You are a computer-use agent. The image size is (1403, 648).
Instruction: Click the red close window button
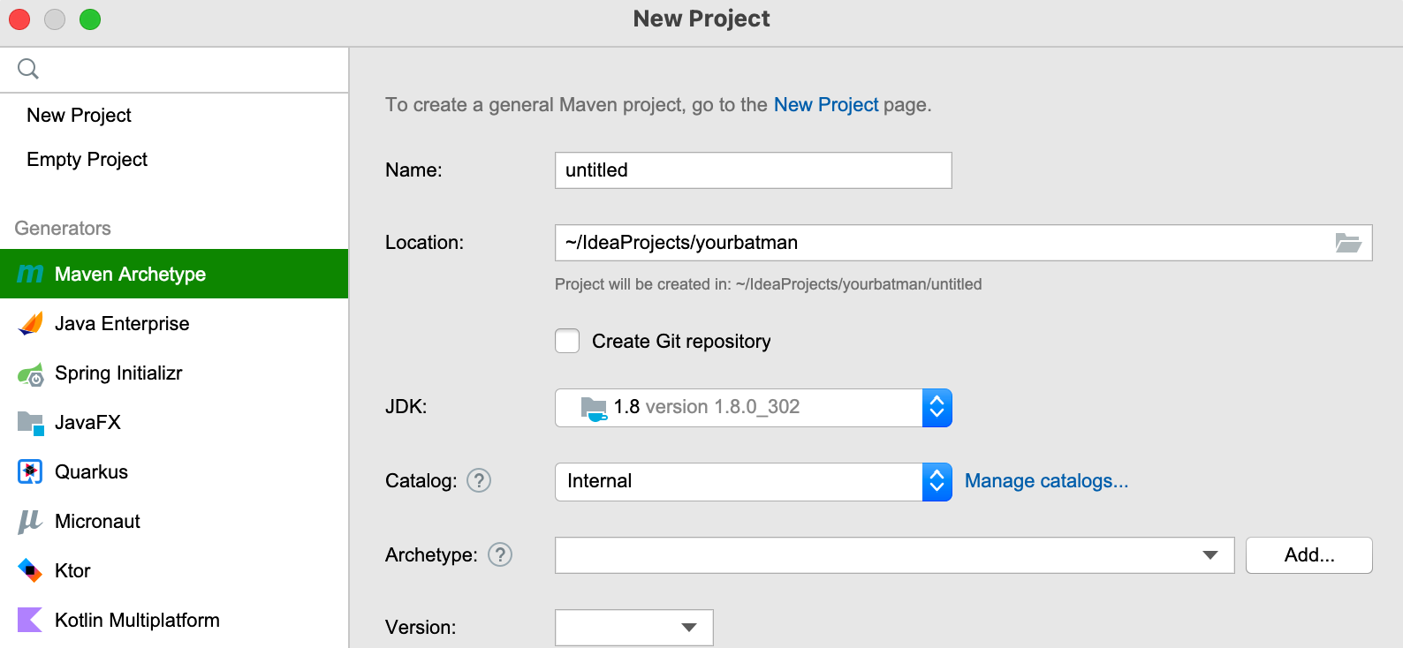tap(19, 19)
